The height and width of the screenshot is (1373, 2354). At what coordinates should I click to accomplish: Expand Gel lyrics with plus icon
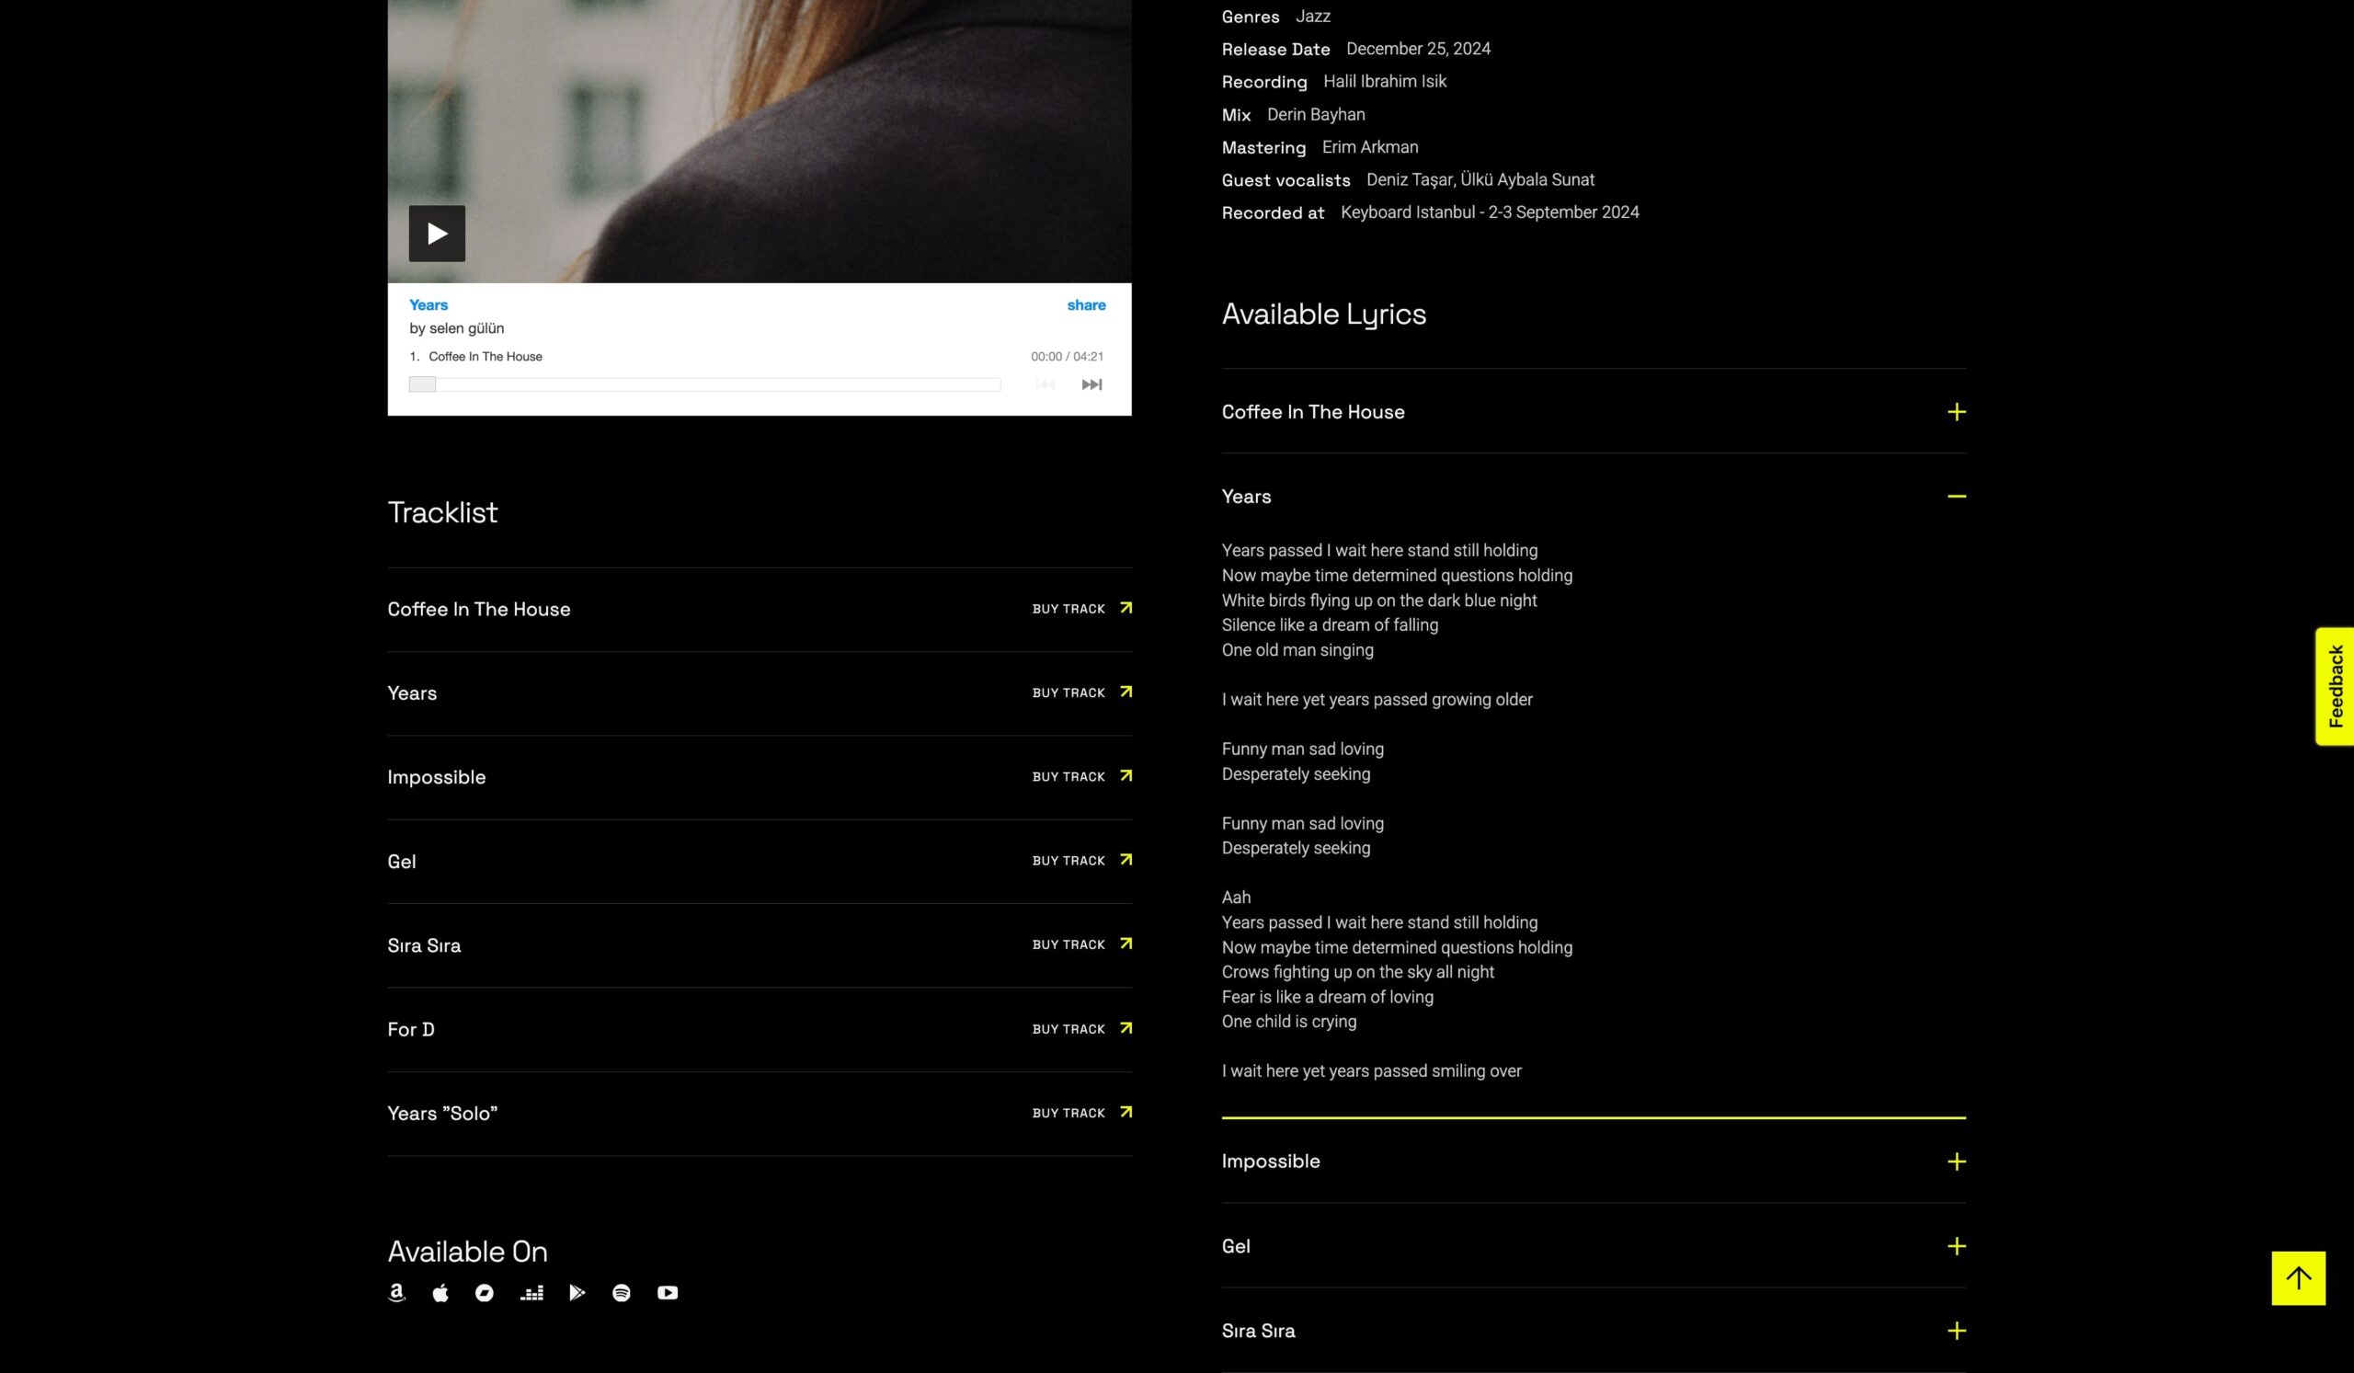(x=1956, y=1245)
